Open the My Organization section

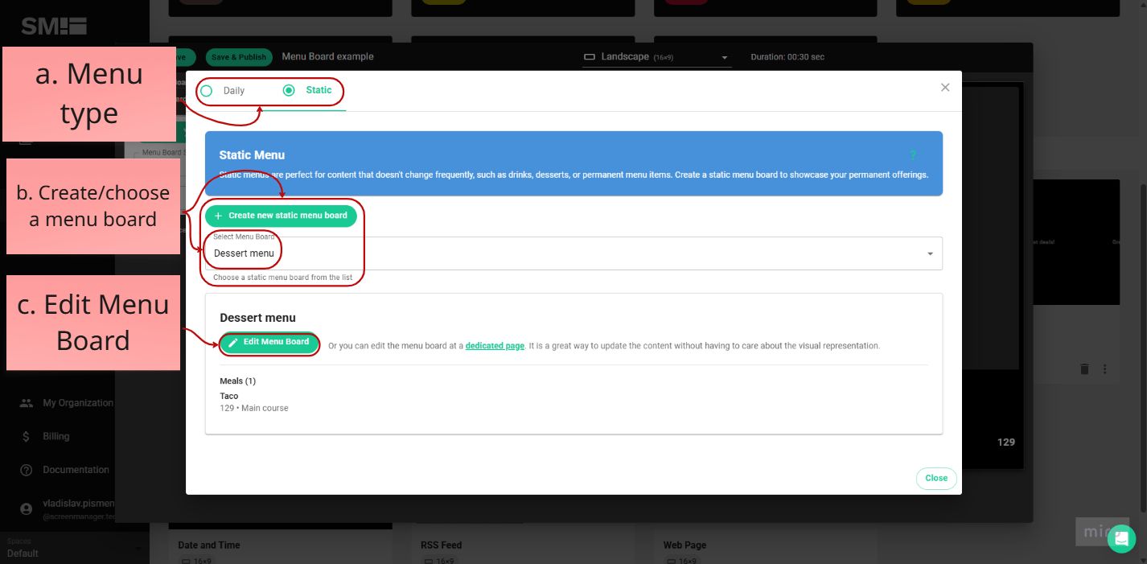[x=28, y=402]
